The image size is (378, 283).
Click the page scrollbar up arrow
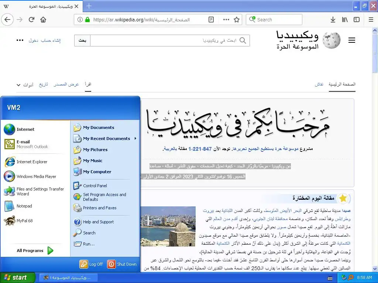(x=375, y=30)
